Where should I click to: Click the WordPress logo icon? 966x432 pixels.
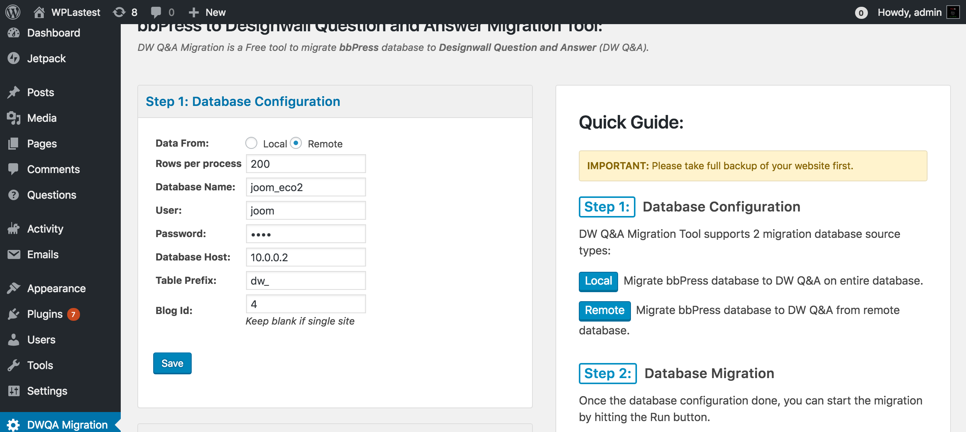tap(13, 12)
